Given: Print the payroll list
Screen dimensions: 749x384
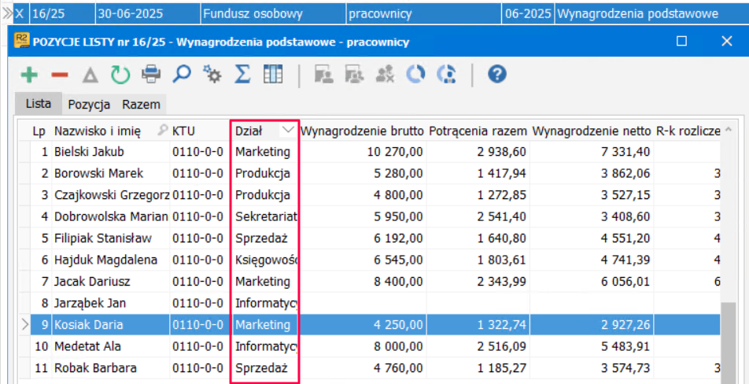Looking at the screenshot, I should pyautogui.click(x=151, y=75).
